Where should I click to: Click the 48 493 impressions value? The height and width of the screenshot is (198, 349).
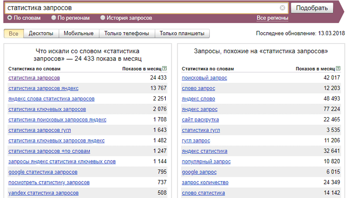(332, 98)
